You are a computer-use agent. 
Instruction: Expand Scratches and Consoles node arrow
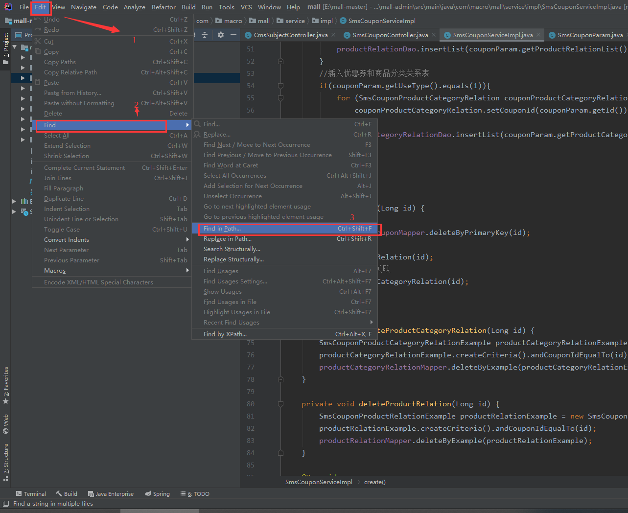[x=14, y=211]
